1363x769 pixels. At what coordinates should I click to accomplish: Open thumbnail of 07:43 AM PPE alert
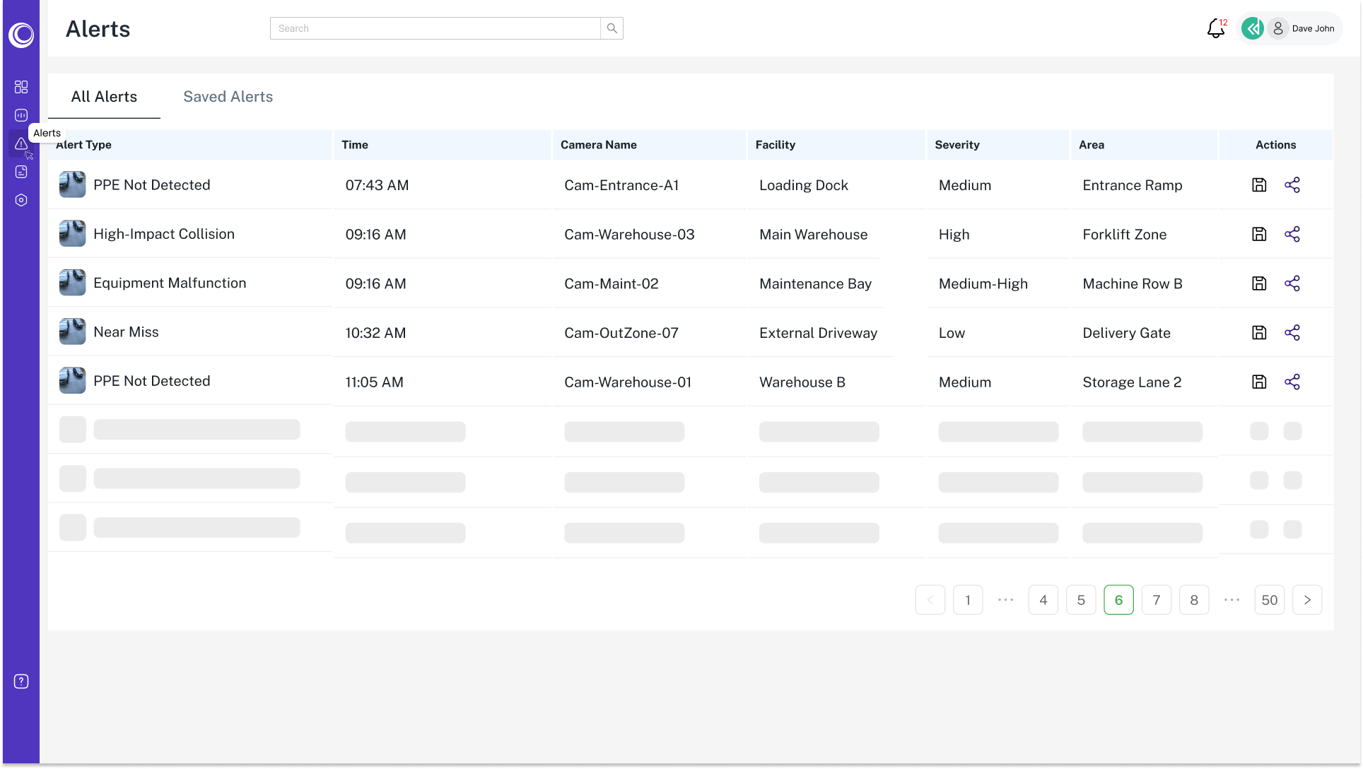(x=72, y=184)
